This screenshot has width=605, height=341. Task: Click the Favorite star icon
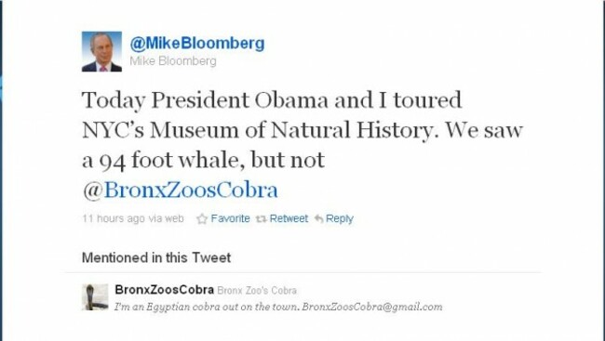click(x=202, y=219)
